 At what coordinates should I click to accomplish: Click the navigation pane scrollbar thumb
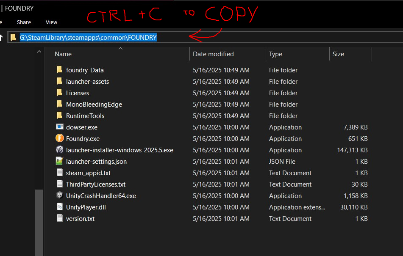click(x=39, y=223)
